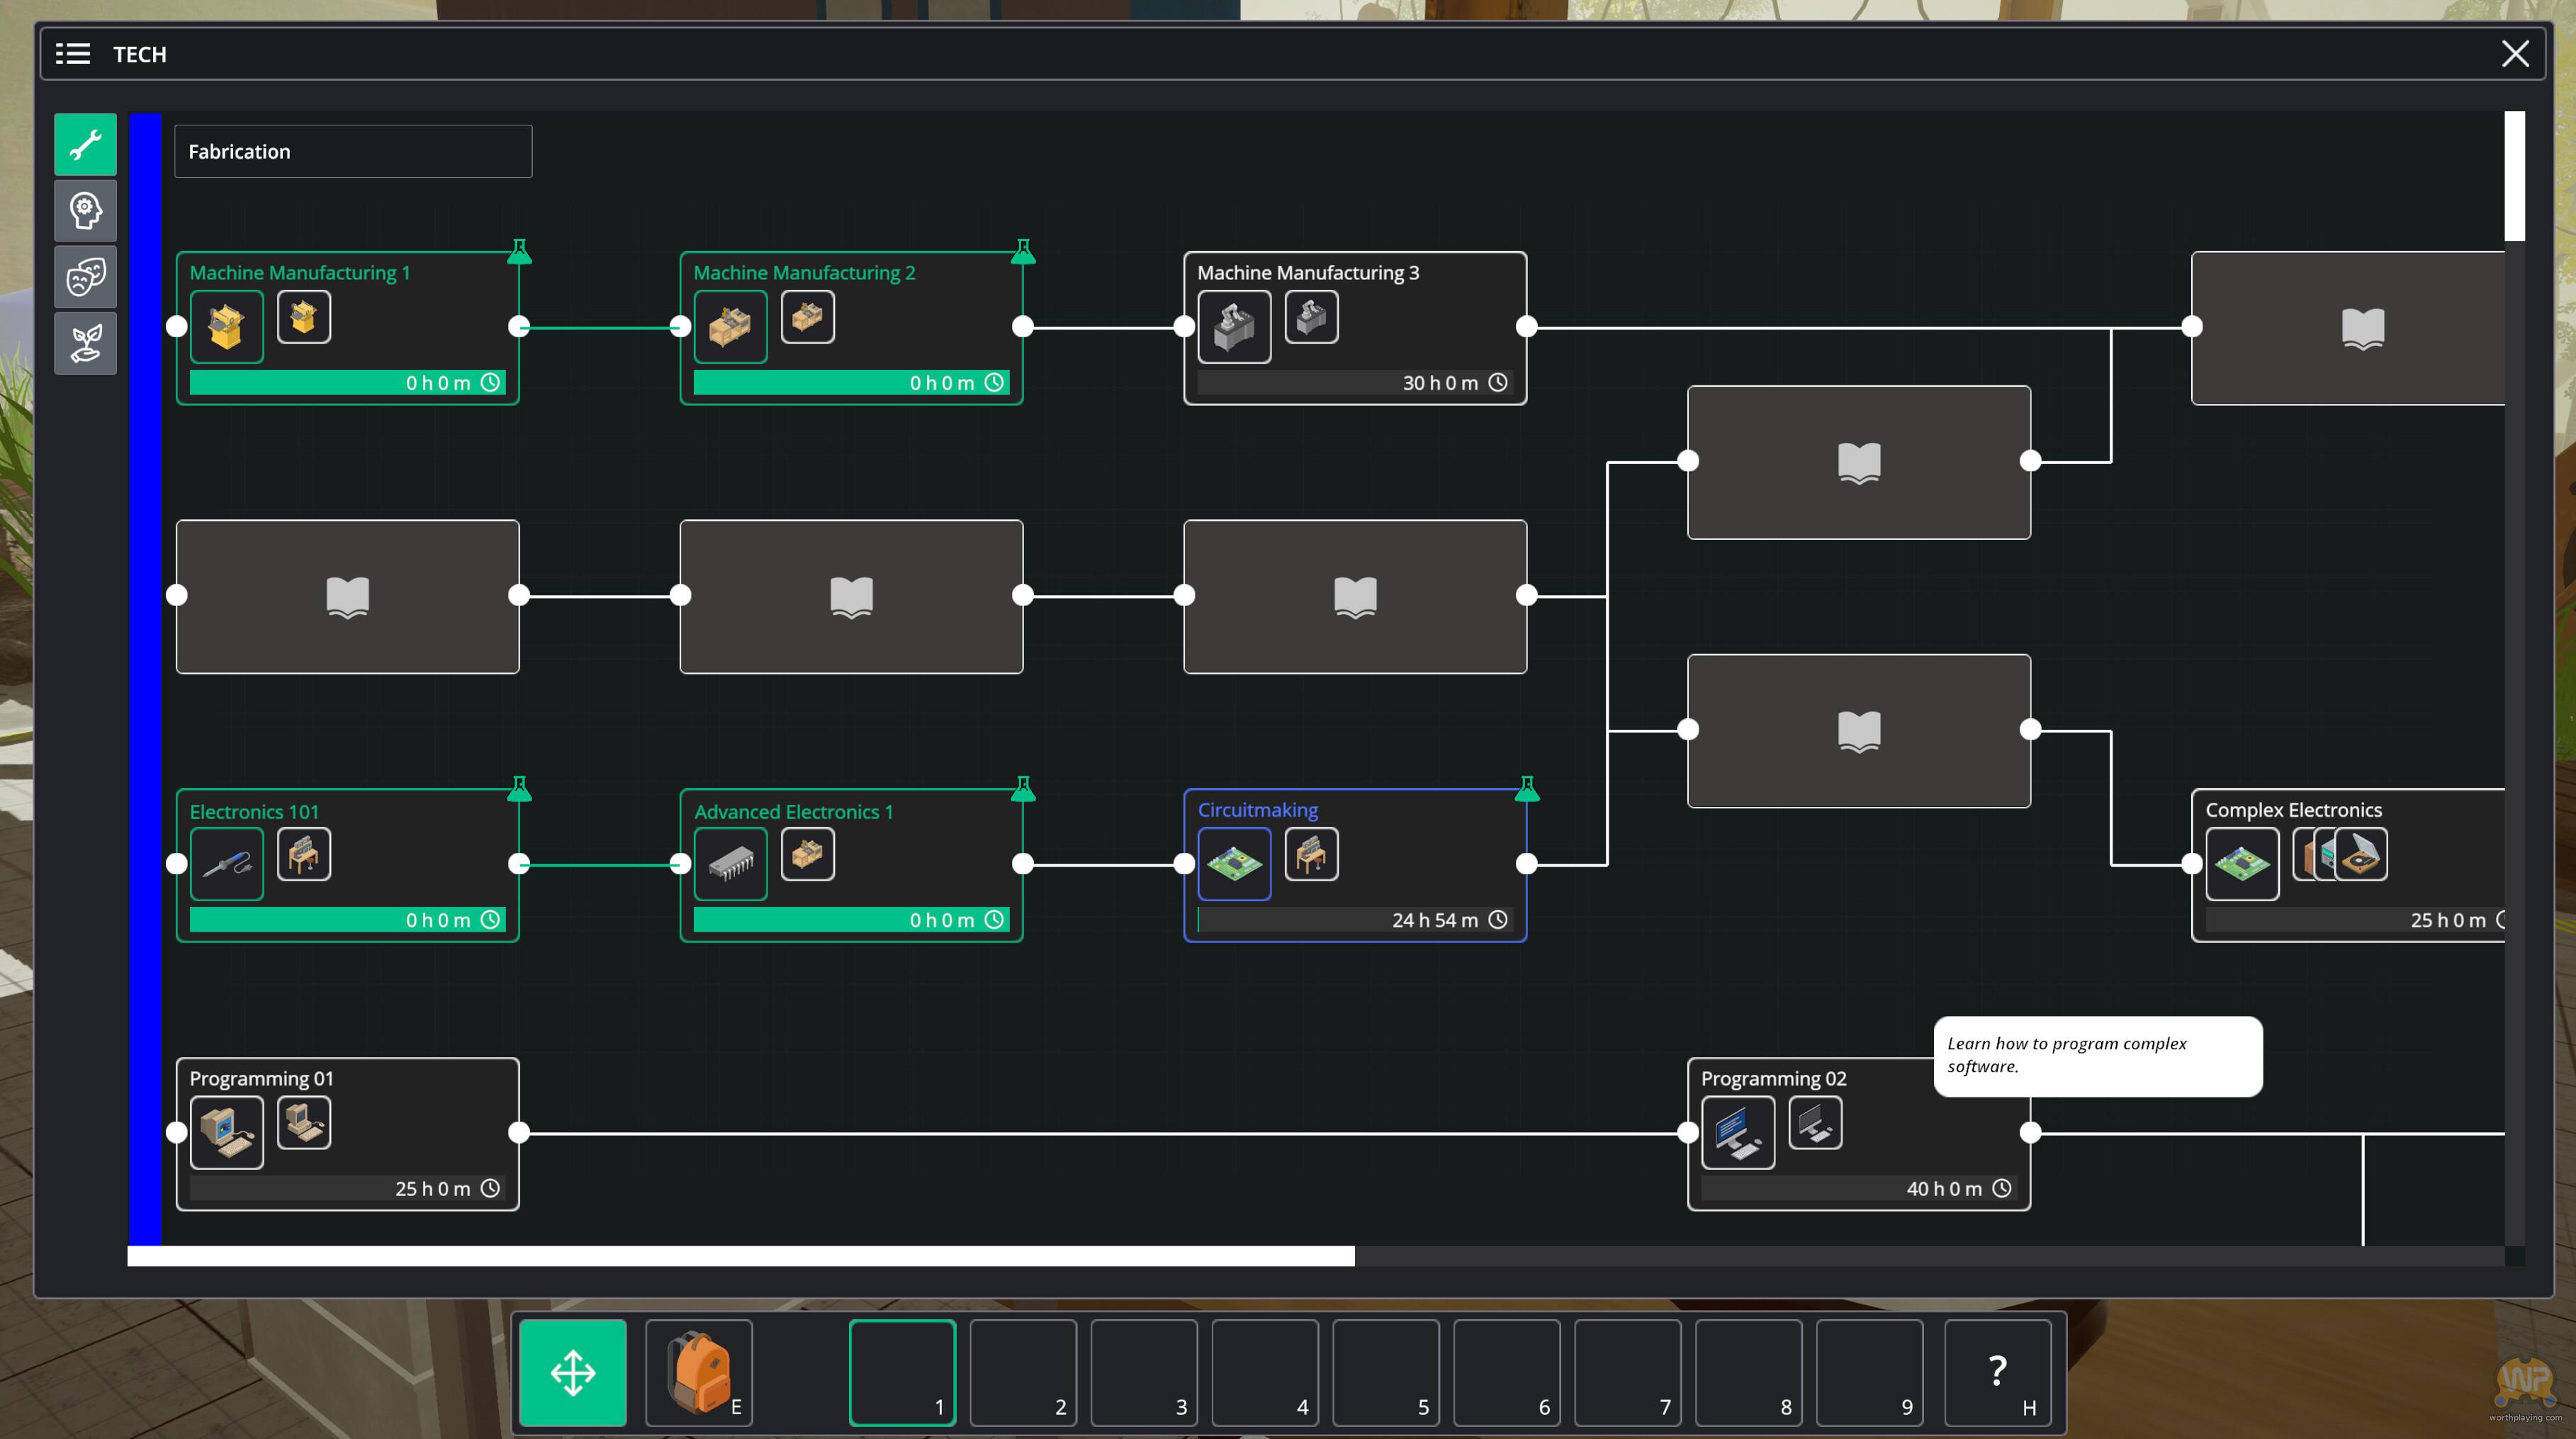
Task: Select the microchip icon in Advanced Electronics 1
Action: point(730,863)
